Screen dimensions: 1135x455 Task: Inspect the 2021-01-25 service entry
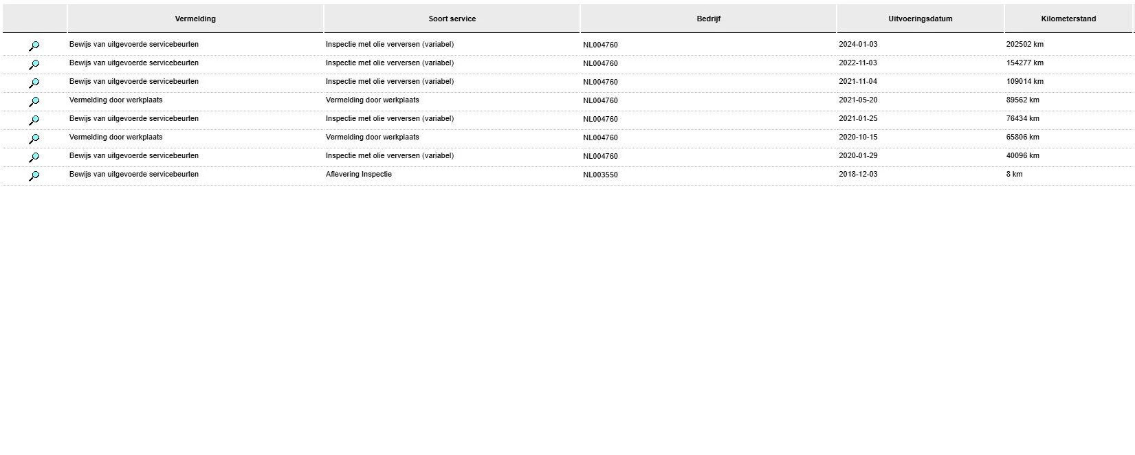pyautogui.click(x=34, y=120)
